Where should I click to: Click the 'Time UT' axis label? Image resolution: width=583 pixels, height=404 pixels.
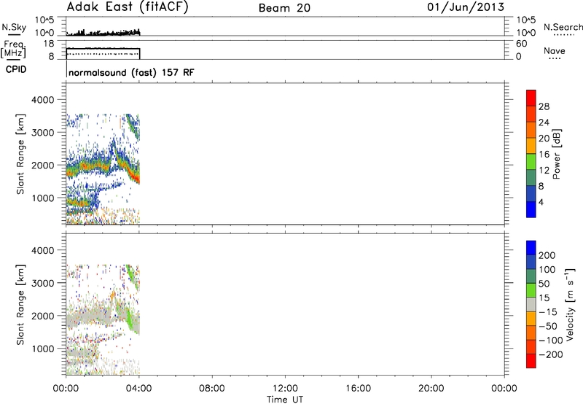coord(285,400)
